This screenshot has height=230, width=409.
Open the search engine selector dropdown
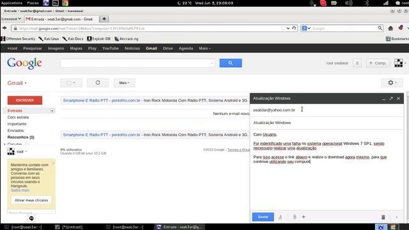(x=306, y=28)
